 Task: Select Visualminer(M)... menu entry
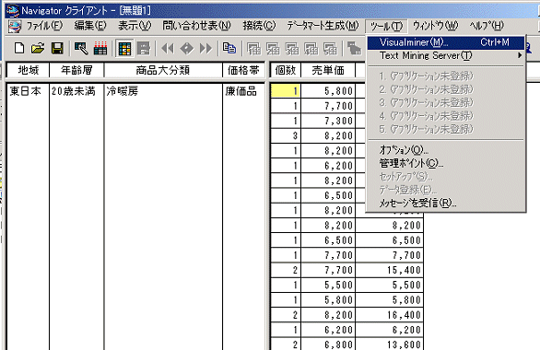446,42
